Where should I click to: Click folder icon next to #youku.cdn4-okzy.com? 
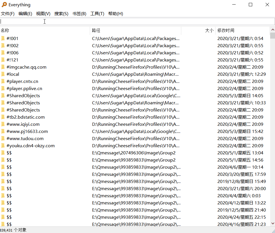[x=3, y=146]
